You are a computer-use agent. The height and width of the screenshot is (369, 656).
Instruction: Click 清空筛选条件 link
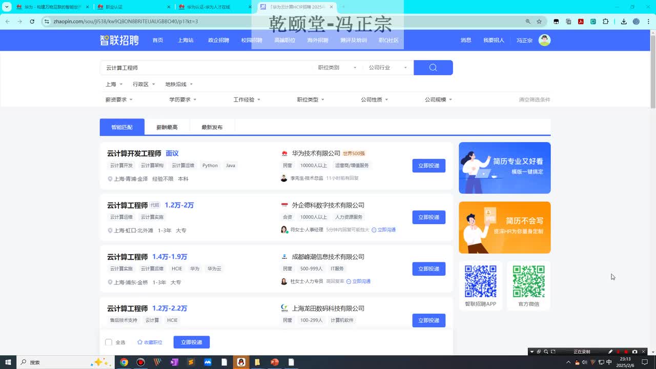point(535,99)
